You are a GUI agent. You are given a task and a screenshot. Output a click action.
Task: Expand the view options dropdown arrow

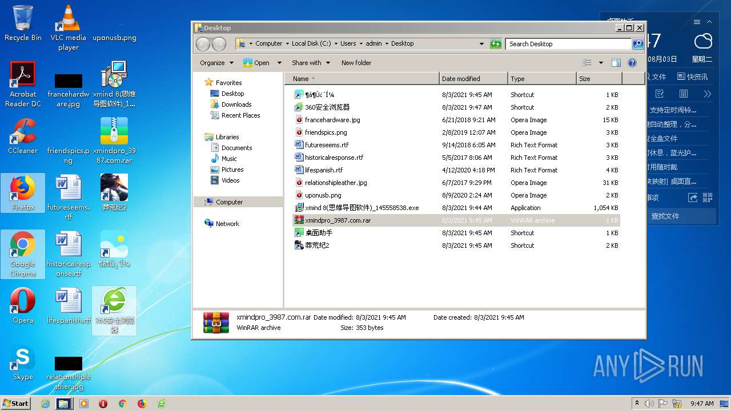601,63
